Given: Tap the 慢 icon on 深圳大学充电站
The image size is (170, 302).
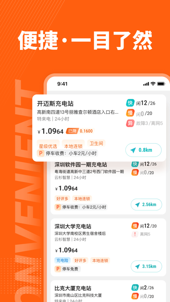Looking at the screenshot, I should pos(135,226).
